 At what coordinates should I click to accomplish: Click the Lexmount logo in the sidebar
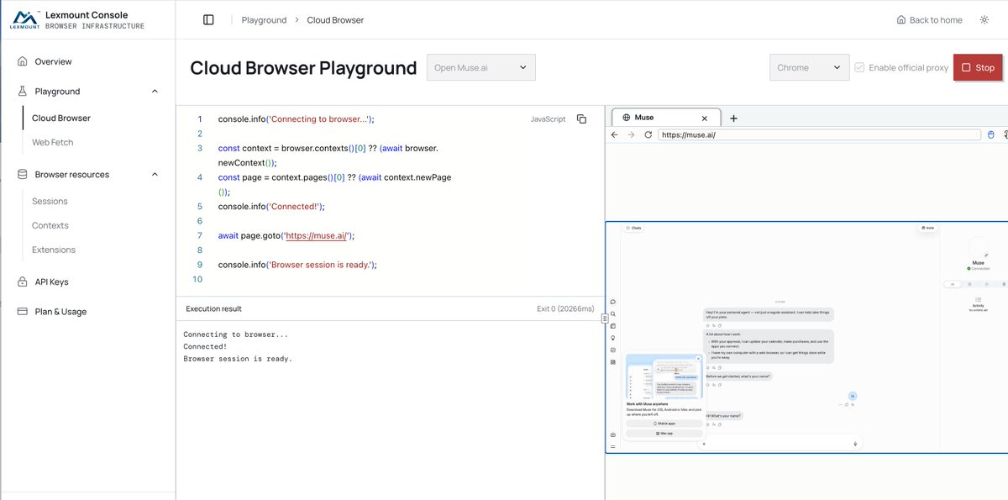click(24, 19)
